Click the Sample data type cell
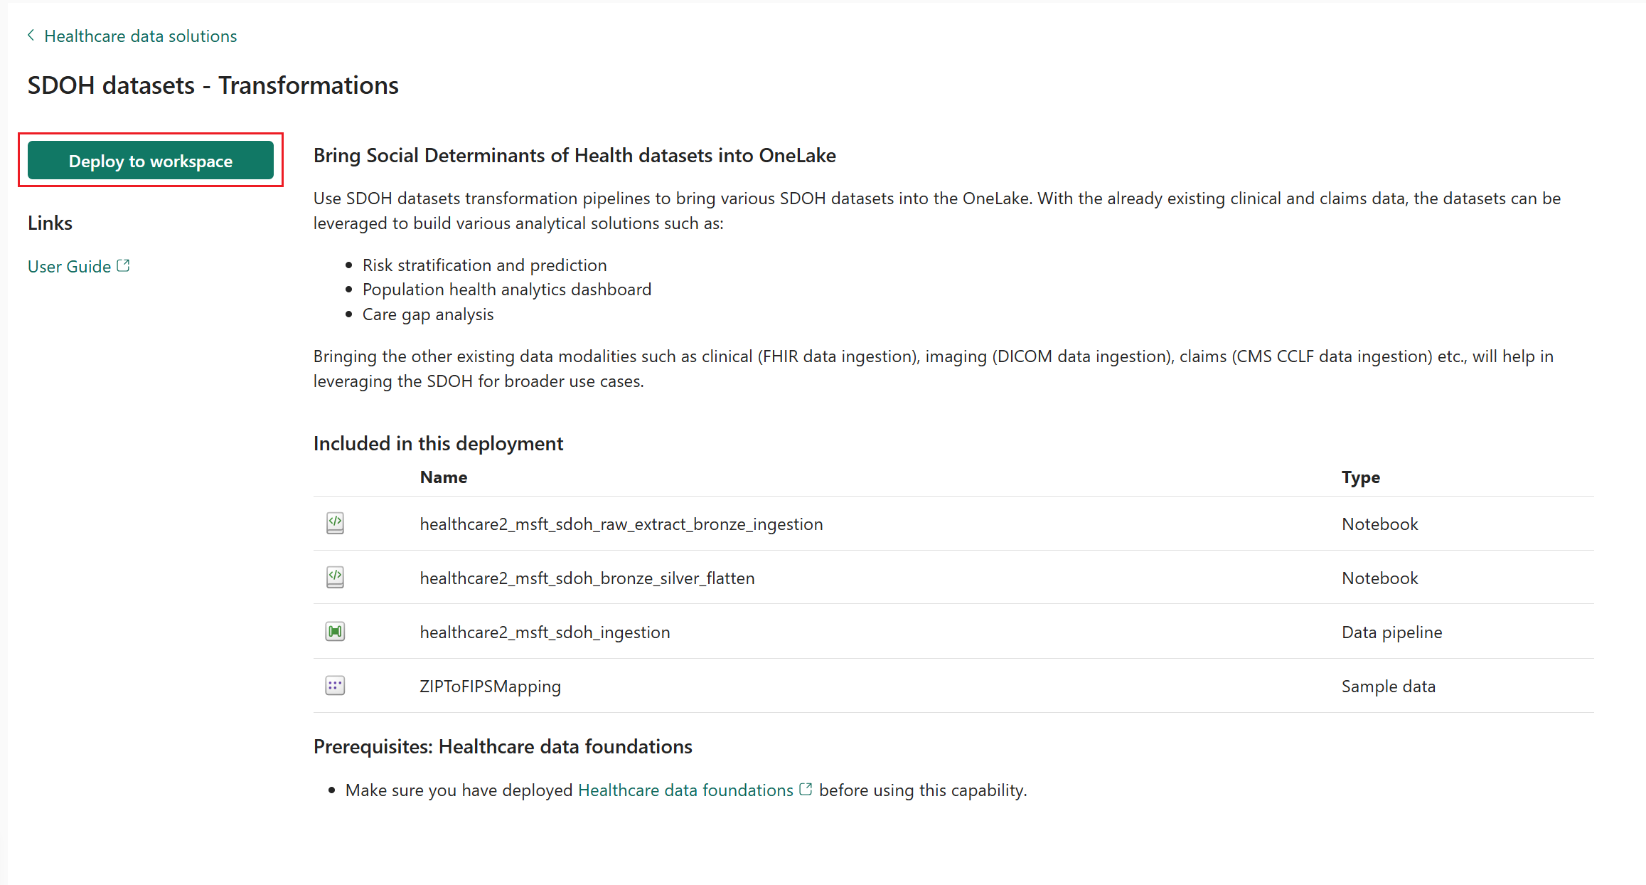Screen dimensions: 1646x885 pyautogui.click(x=1388, y=687)
